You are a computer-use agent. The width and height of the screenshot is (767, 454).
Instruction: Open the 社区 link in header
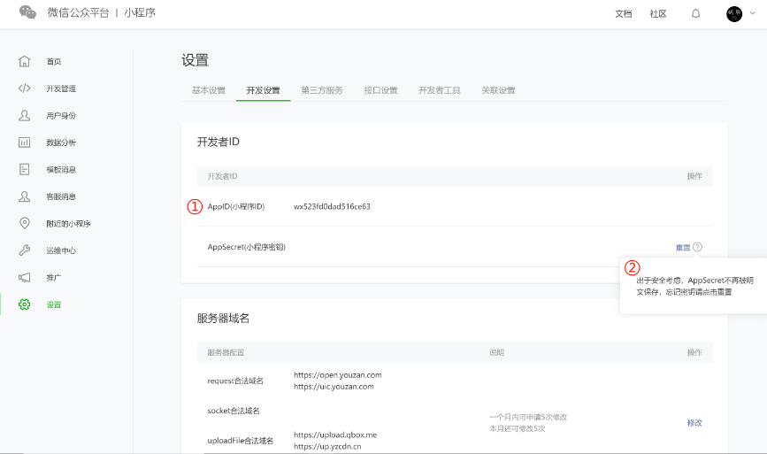[658, 13]
